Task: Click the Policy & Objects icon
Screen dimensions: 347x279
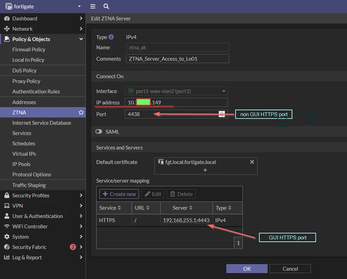Action: point(7,39)
